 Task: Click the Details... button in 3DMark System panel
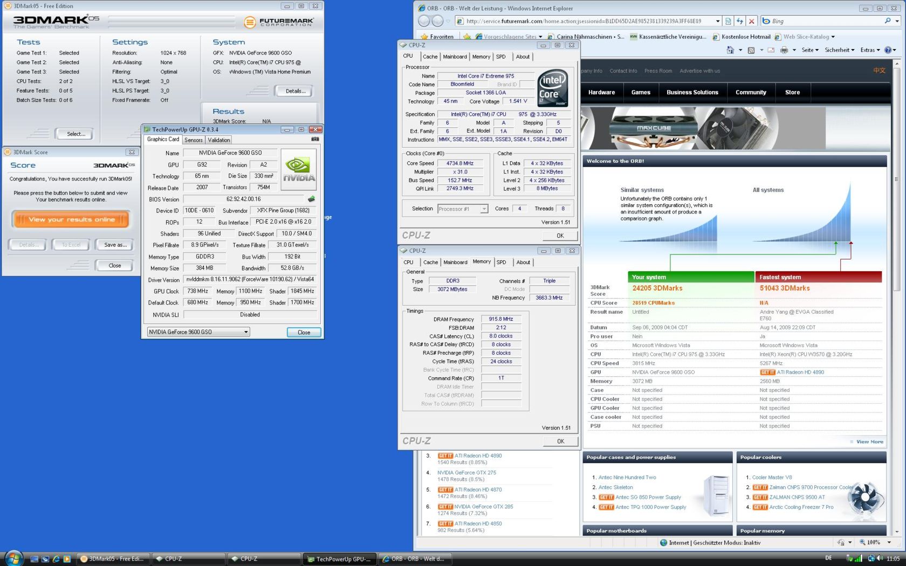coord(295,91)
